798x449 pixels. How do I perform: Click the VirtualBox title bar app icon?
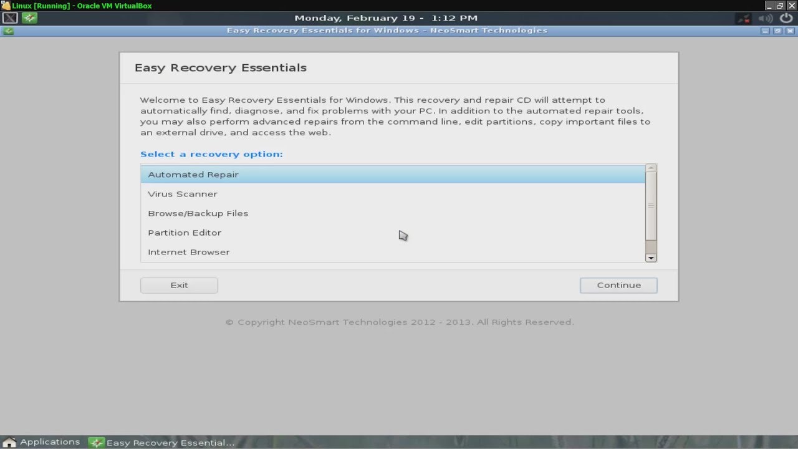[x=6, y=6]
